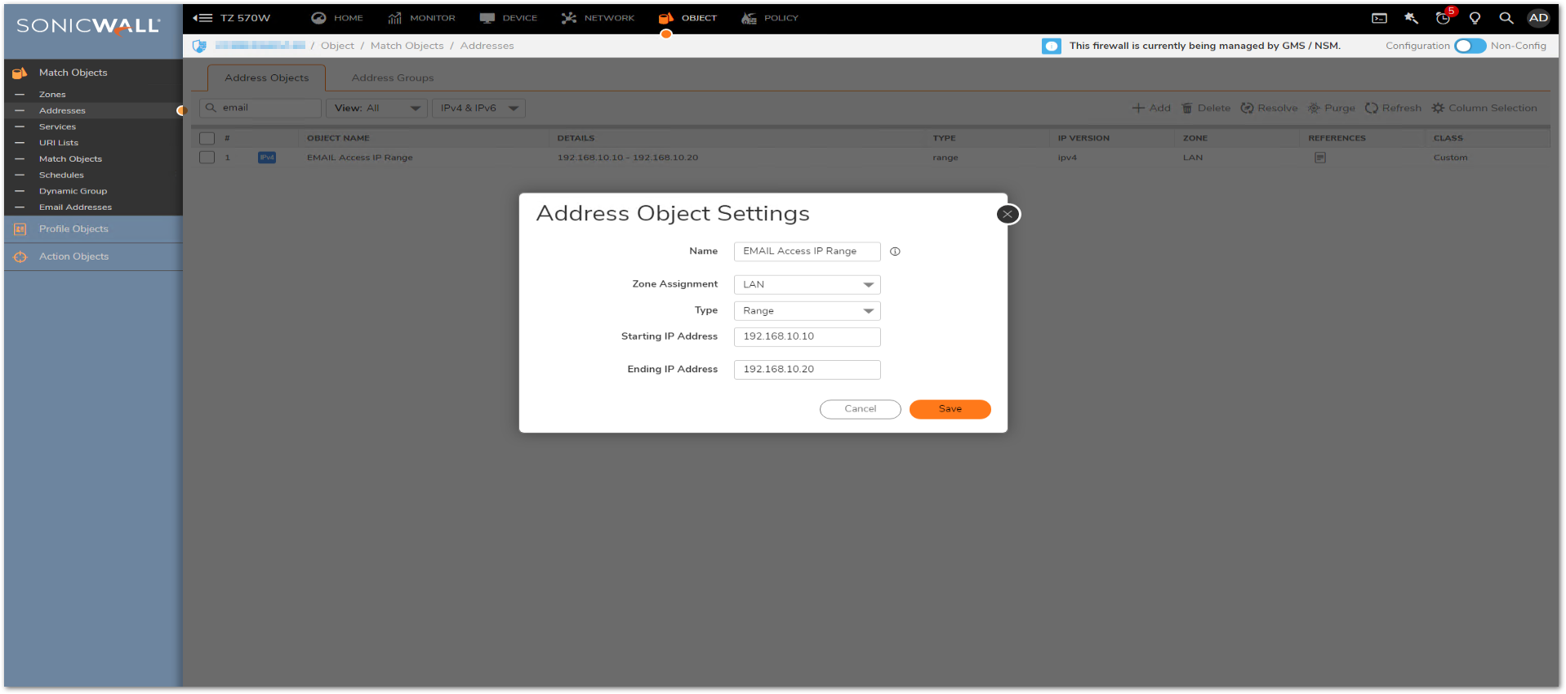Select Addresses in the sidebar
Image resolution: width=1566 pixels, height=694 pixels.
point(62,110)
